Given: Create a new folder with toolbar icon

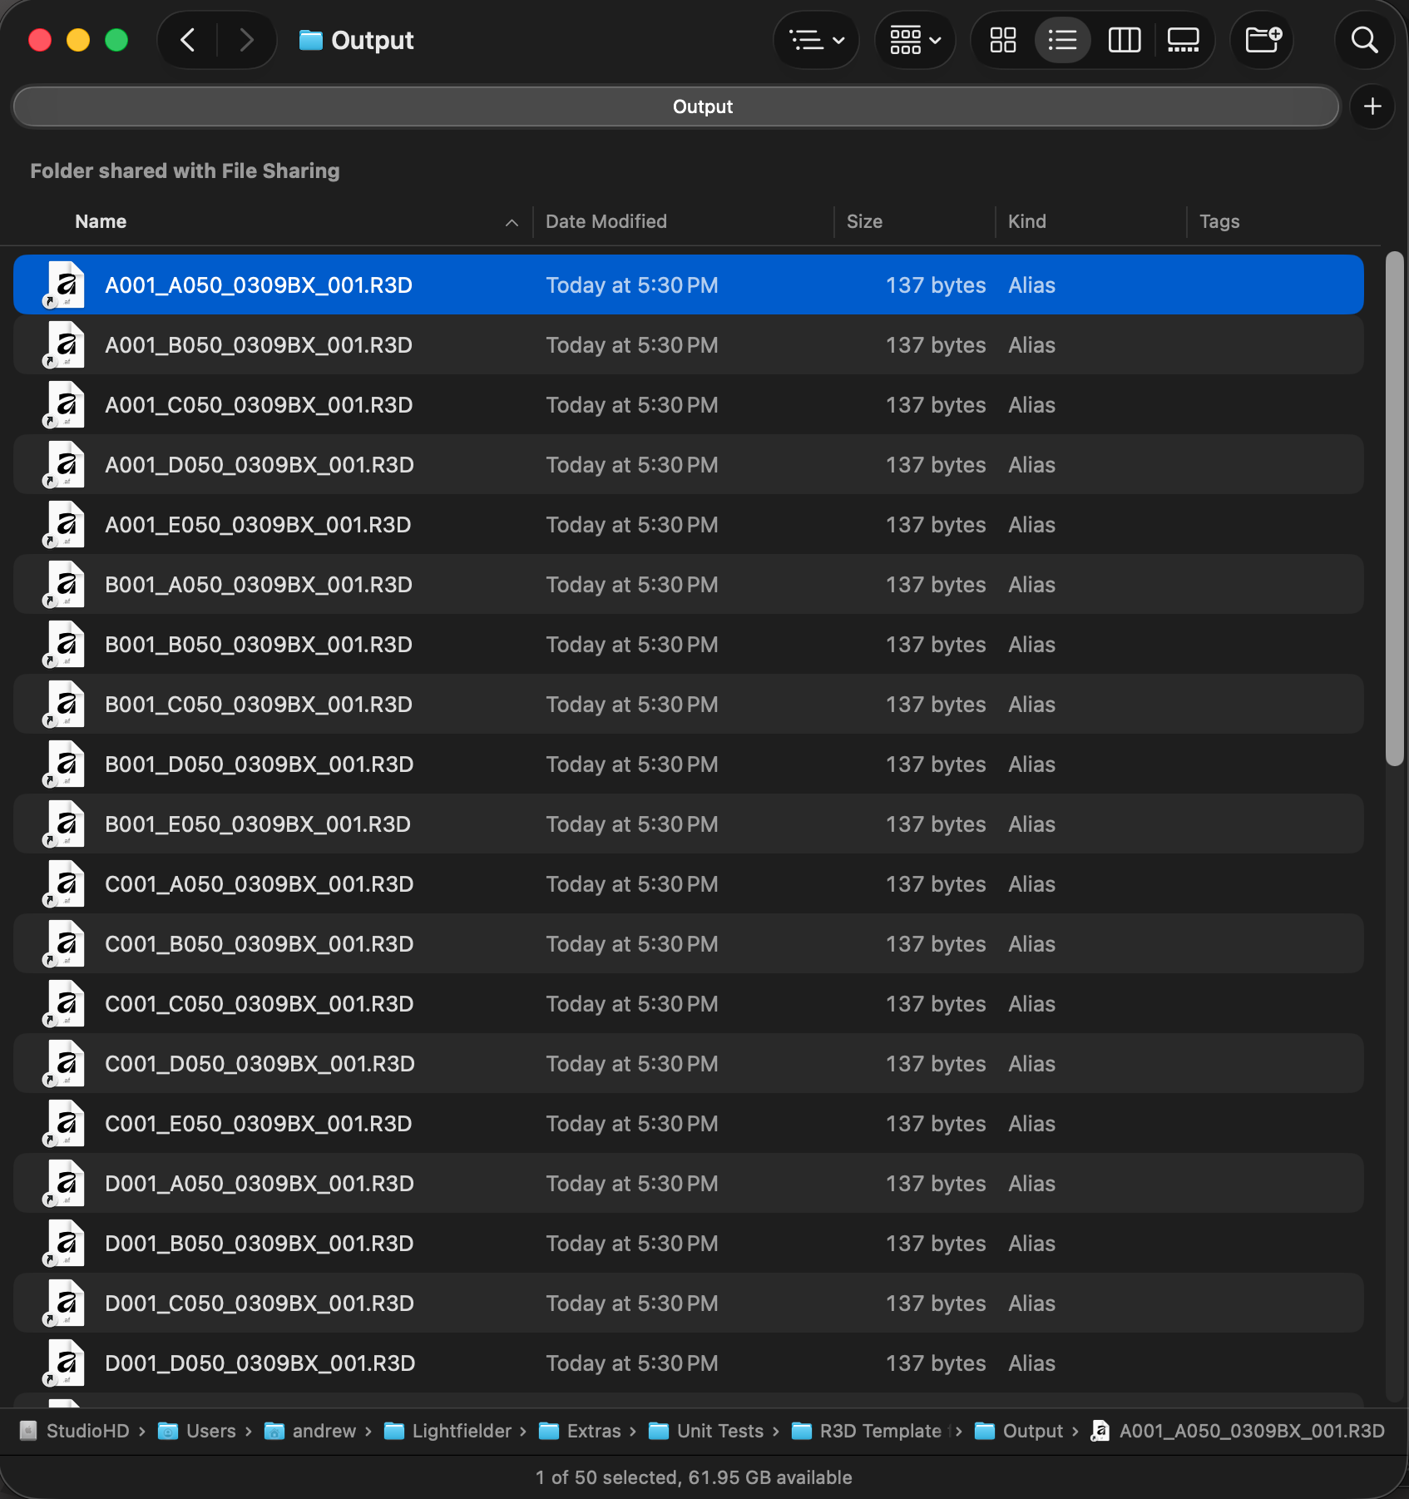Looking at the screenshot, I should (x=1263, y=40).
